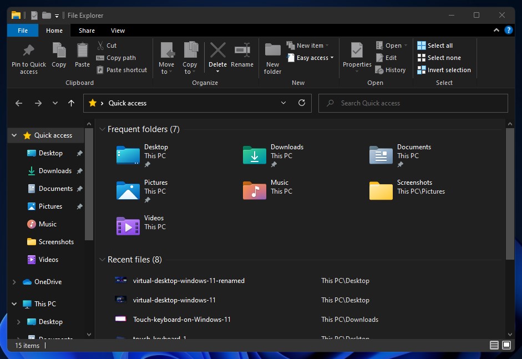Select Pictures in the sidebar
Screen dimensions: 522x359
(50, 206)
